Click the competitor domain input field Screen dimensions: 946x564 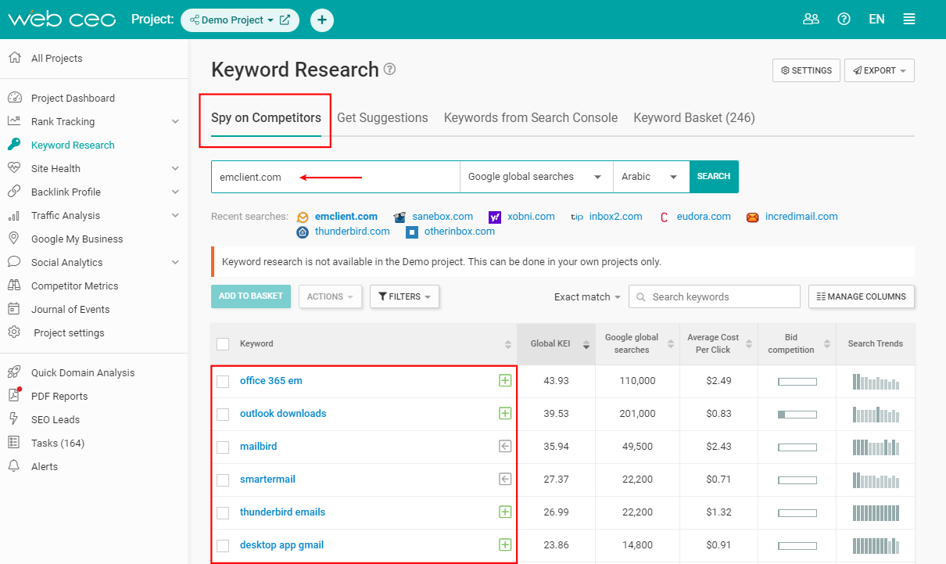[x=335, y=177]
